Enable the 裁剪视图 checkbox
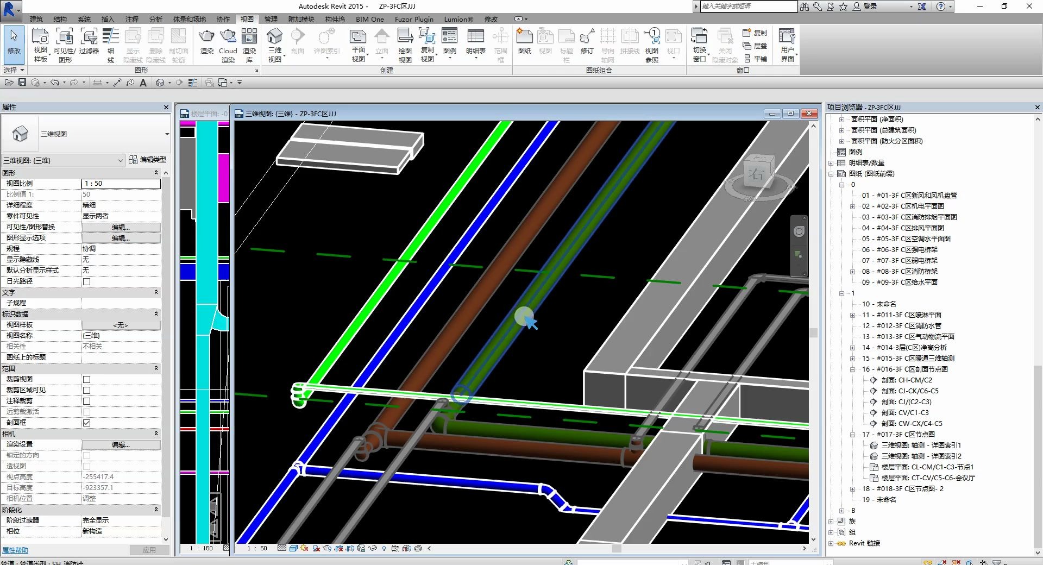 (86, 379)
